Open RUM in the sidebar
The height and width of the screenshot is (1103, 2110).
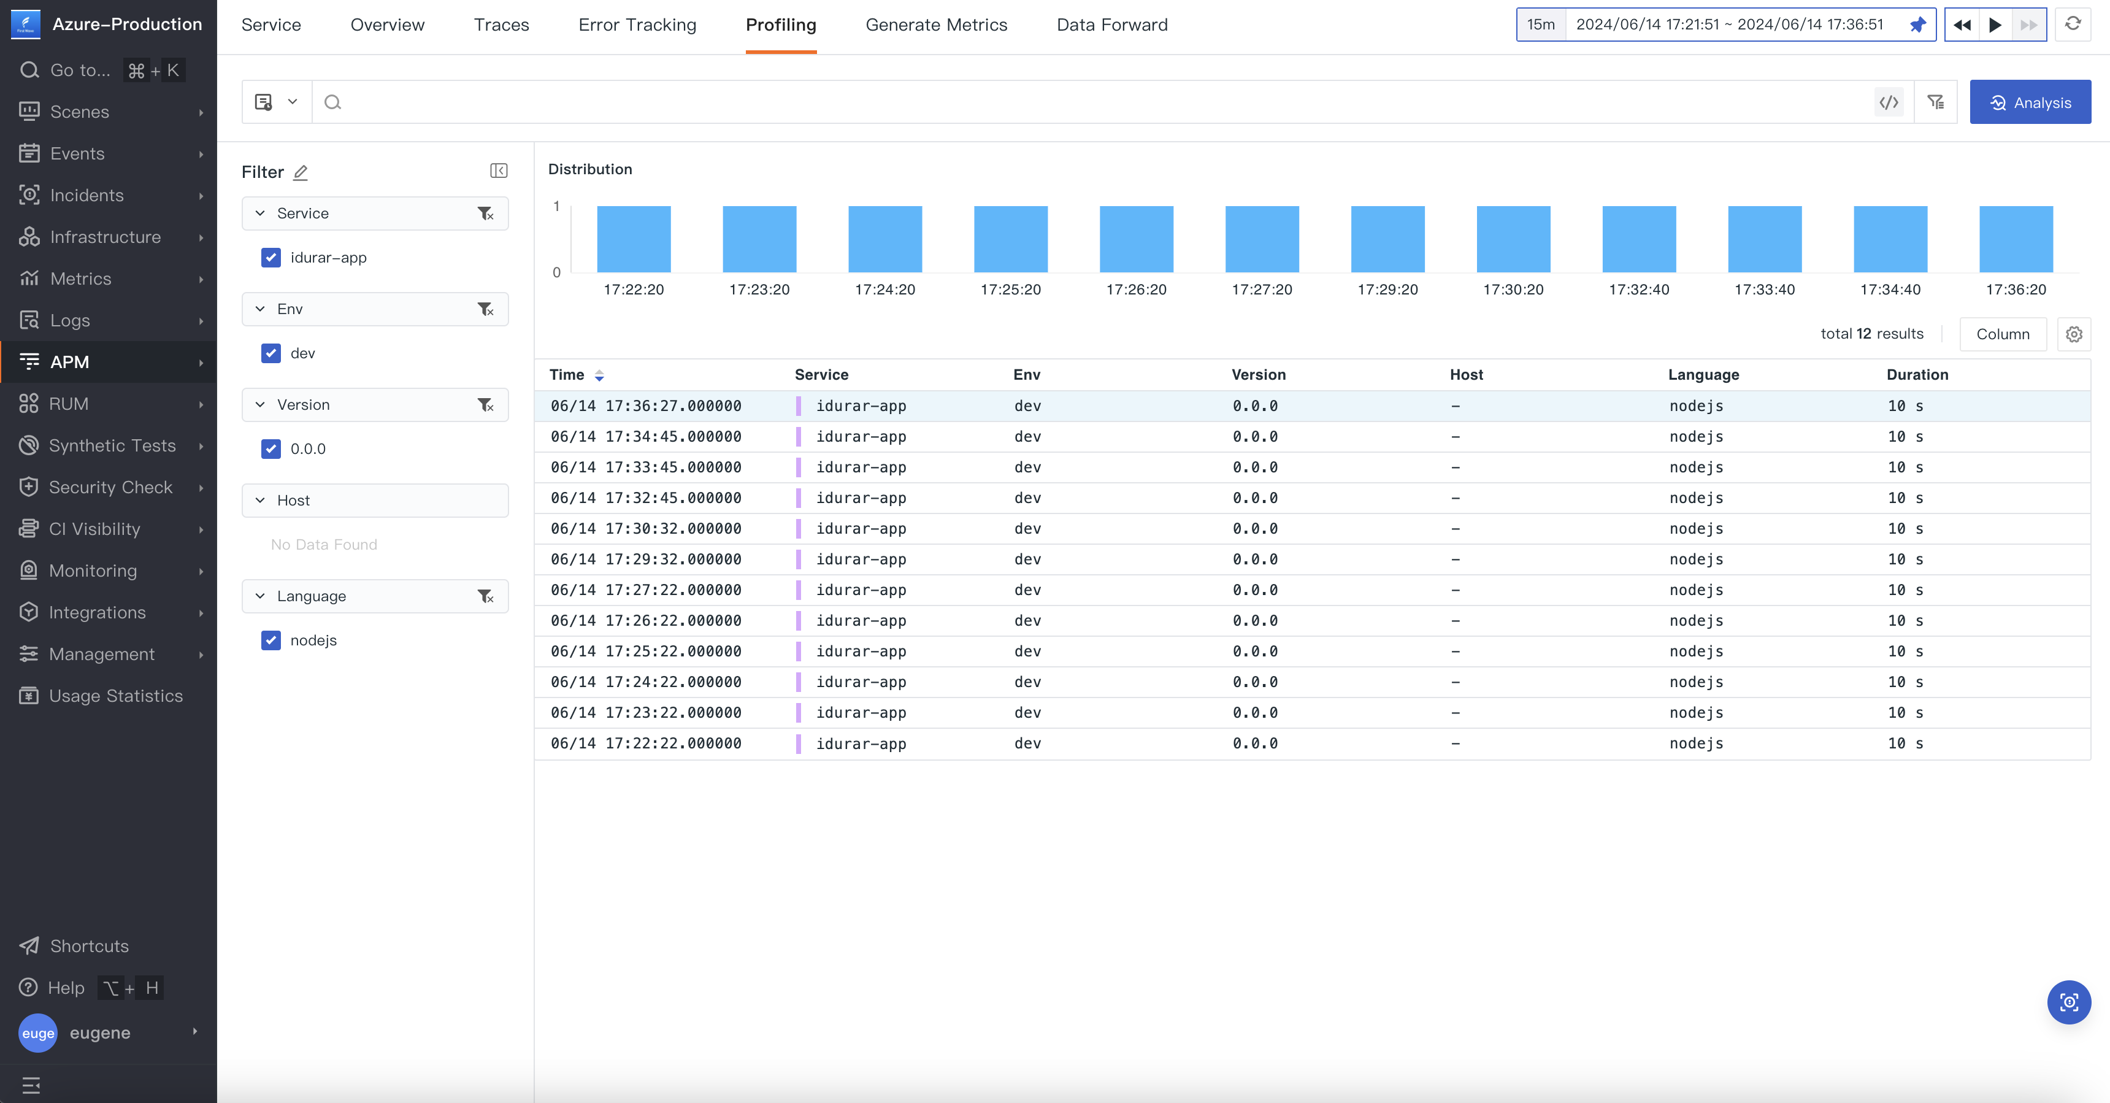[x=108, y=404]
